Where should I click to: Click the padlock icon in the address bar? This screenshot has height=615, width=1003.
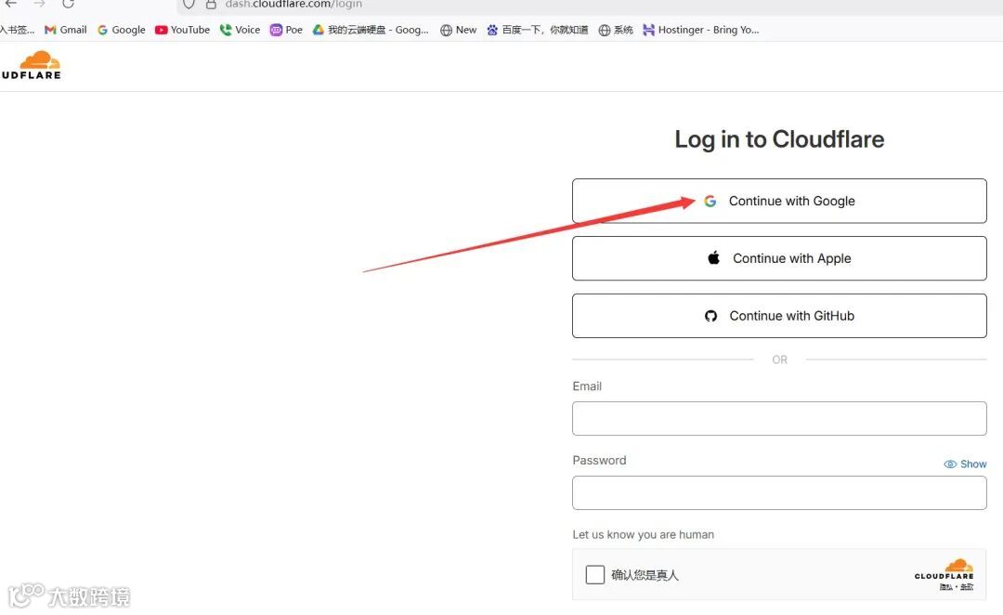(211, 4)
